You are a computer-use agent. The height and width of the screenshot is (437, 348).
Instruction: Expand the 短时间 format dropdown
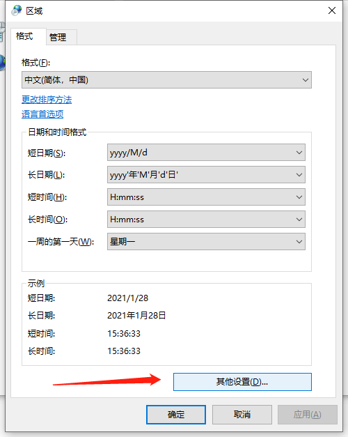pos(206,197)
